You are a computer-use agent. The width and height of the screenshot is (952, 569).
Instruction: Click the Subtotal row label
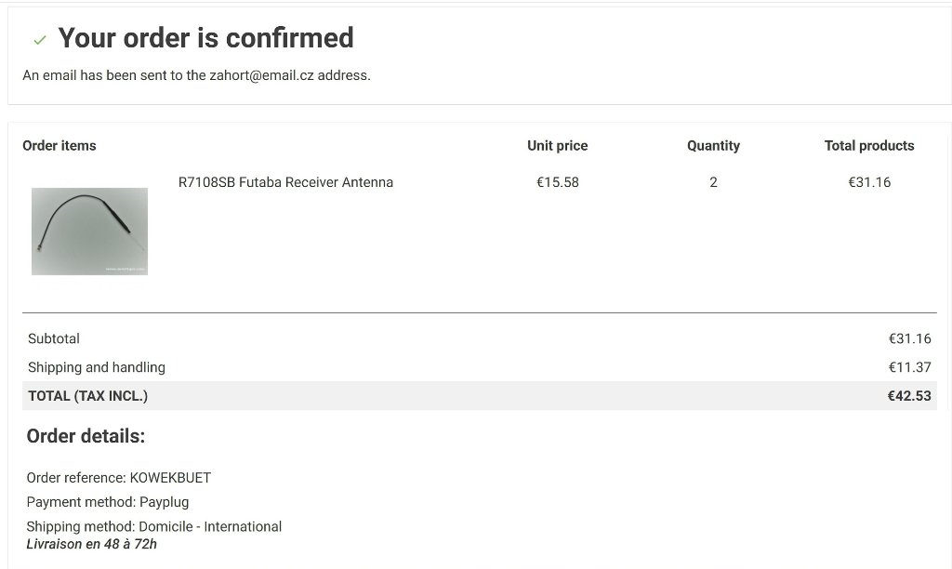[54, 338]
